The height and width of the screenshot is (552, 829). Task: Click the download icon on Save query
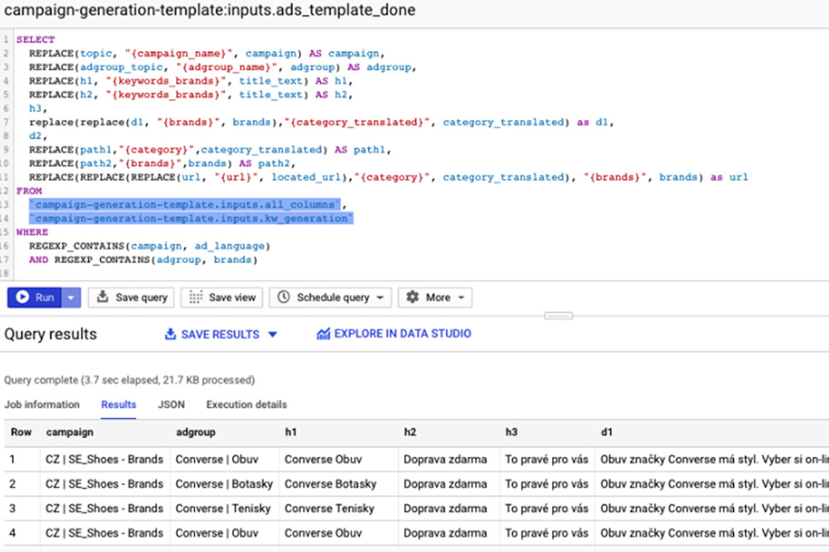pos(103,297)
